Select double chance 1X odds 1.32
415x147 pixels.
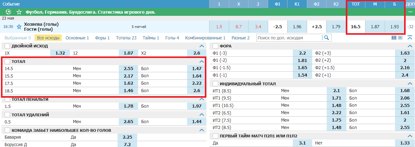(x=60, y=53)
